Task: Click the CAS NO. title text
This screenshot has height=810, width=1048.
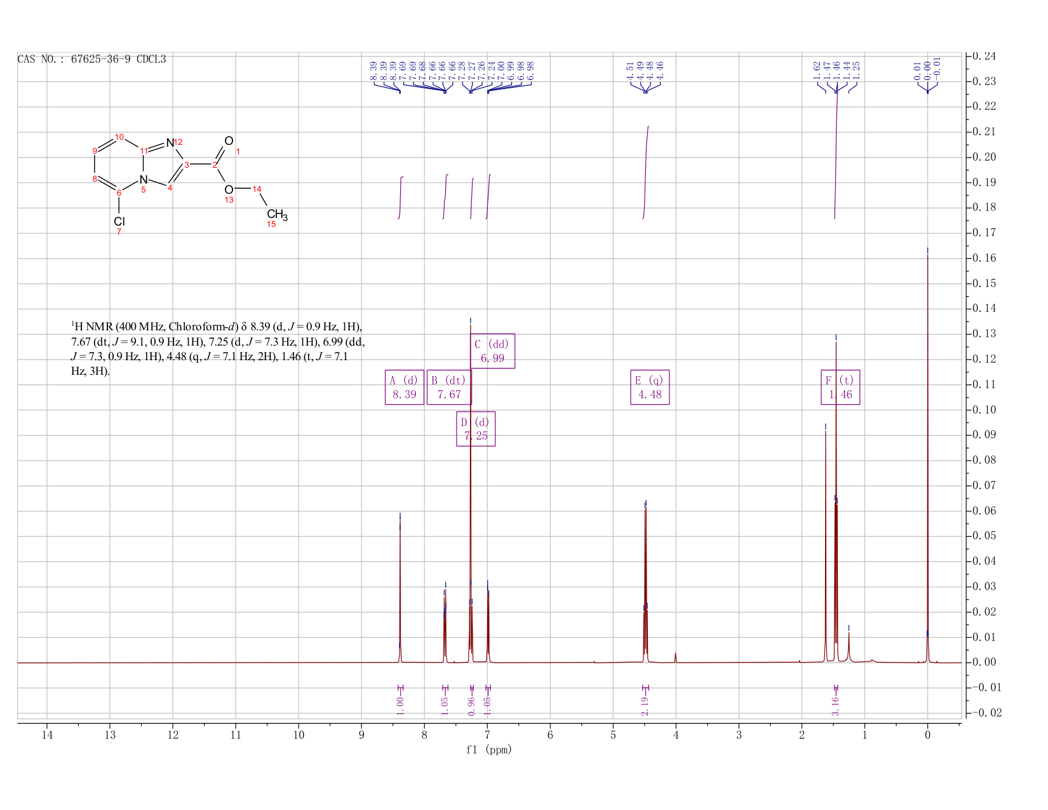Action: tap(91, 59)
